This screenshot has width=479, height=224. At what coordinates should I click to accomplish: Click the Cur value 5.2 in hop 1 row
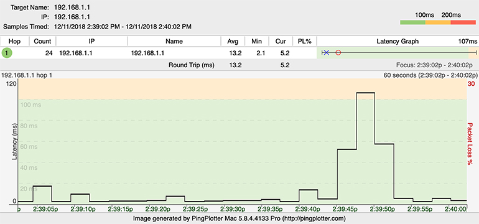(285, 53)
